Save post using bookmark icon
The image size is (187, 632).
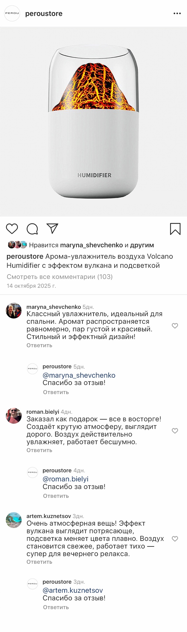(x=175, y=229)
